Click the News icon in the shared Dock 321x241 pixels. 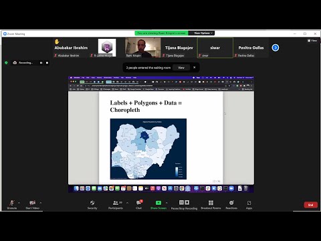[164, 188]
